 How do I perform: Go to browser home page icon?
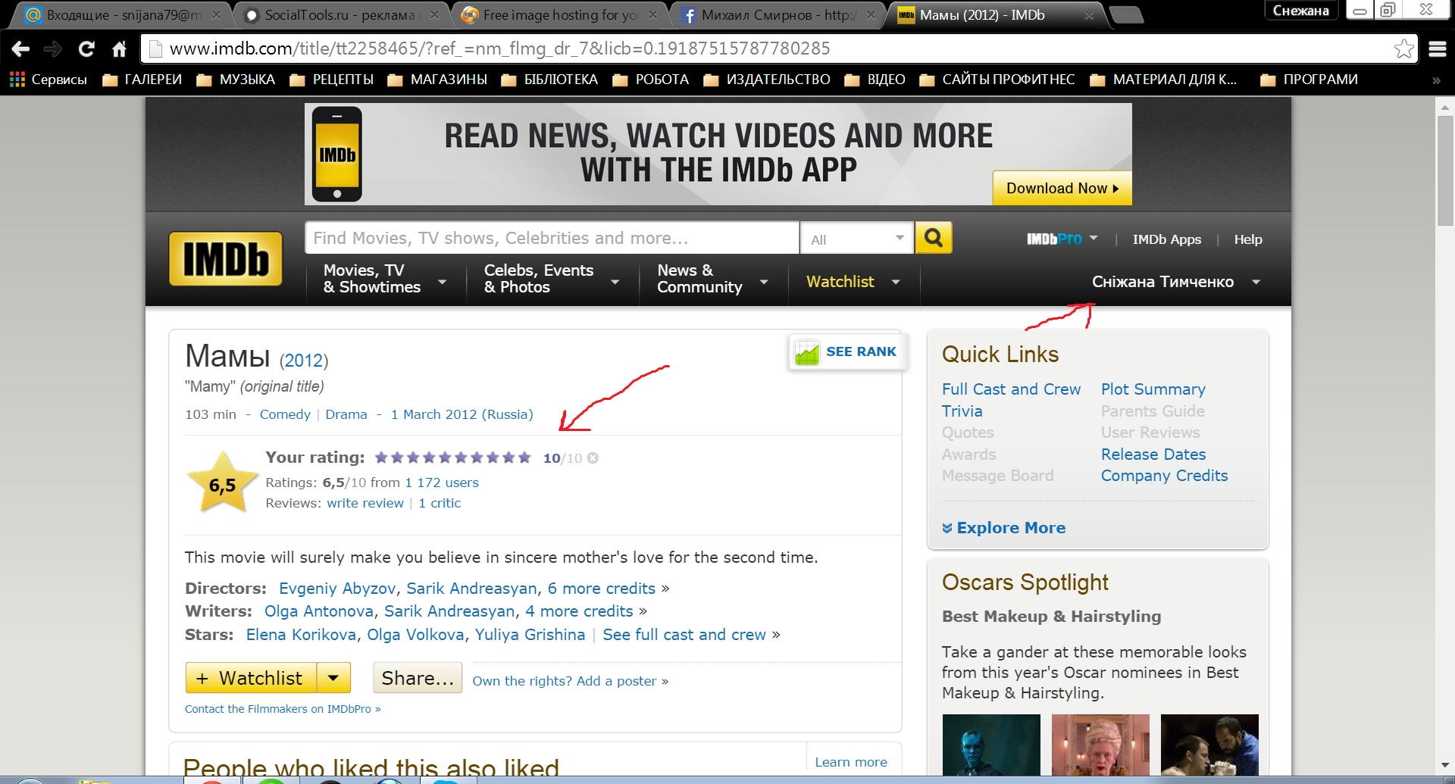click(x=119, y=49)
